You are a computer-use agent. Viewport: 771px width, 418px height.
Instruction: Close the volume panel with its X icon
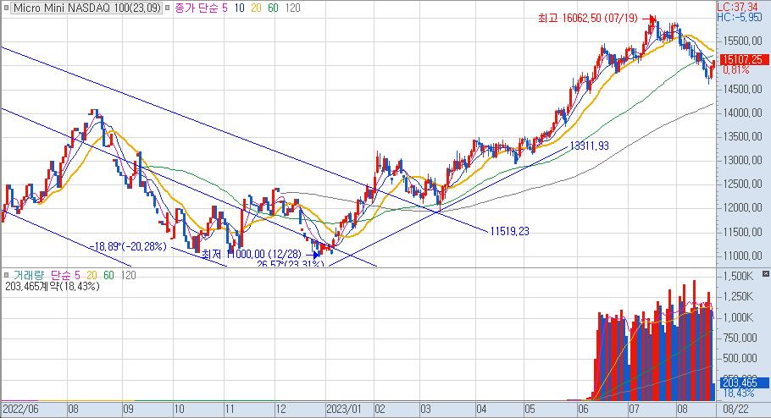(766, 273)
